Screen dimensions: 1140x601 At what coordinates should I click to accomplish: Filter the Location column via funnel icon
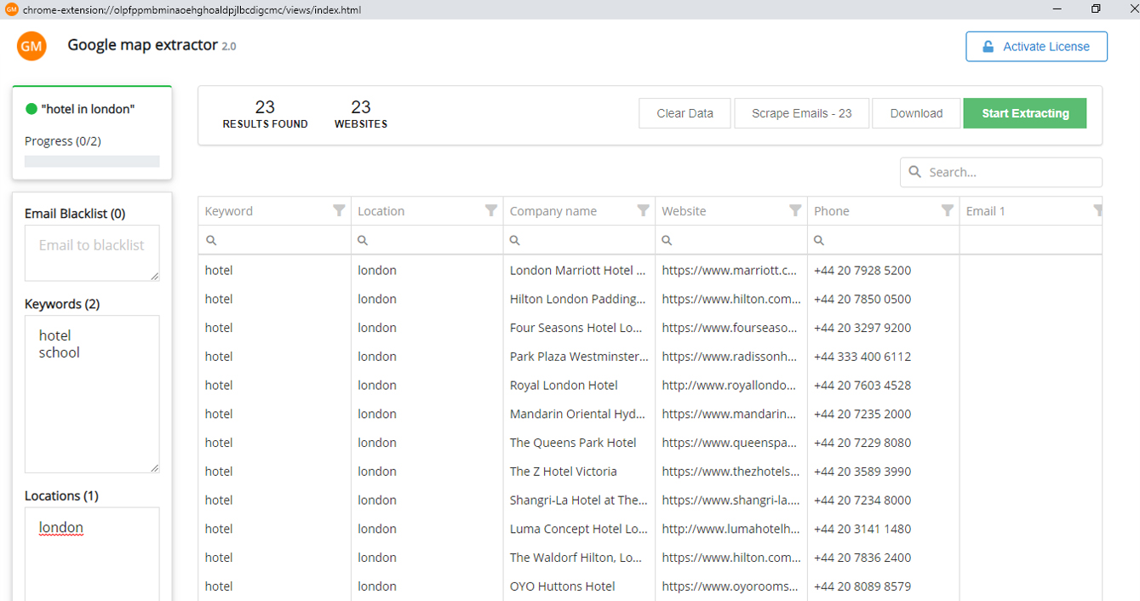click(491, 211)
